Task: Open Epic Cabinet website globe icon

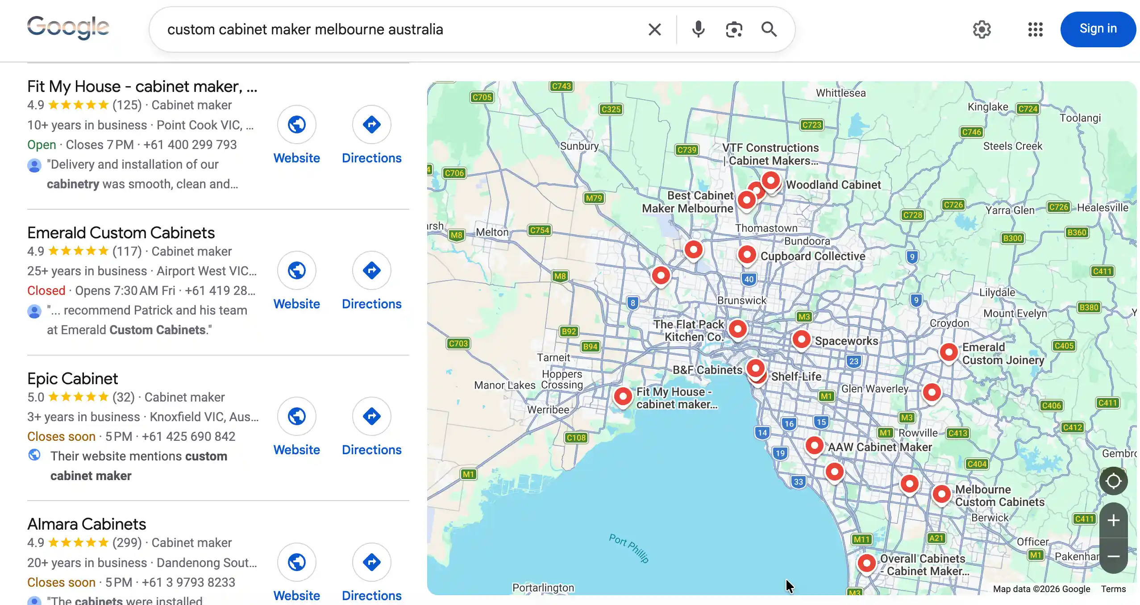Action: pos(297,416)
